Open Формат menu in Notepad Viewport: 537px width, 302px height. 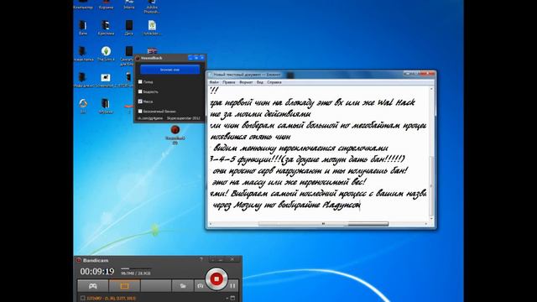click(x=246, y=82)
